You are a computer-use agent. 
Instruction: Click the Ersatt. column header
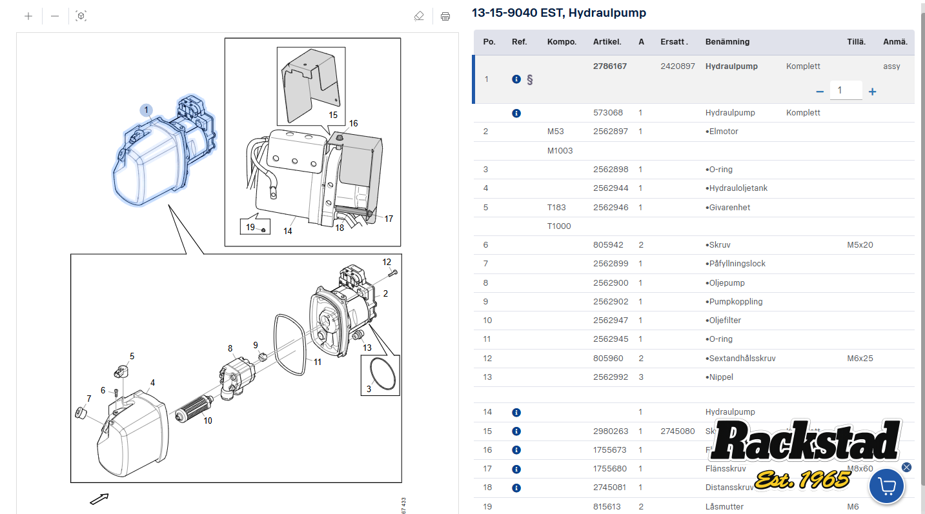click(x=674, y=42)
